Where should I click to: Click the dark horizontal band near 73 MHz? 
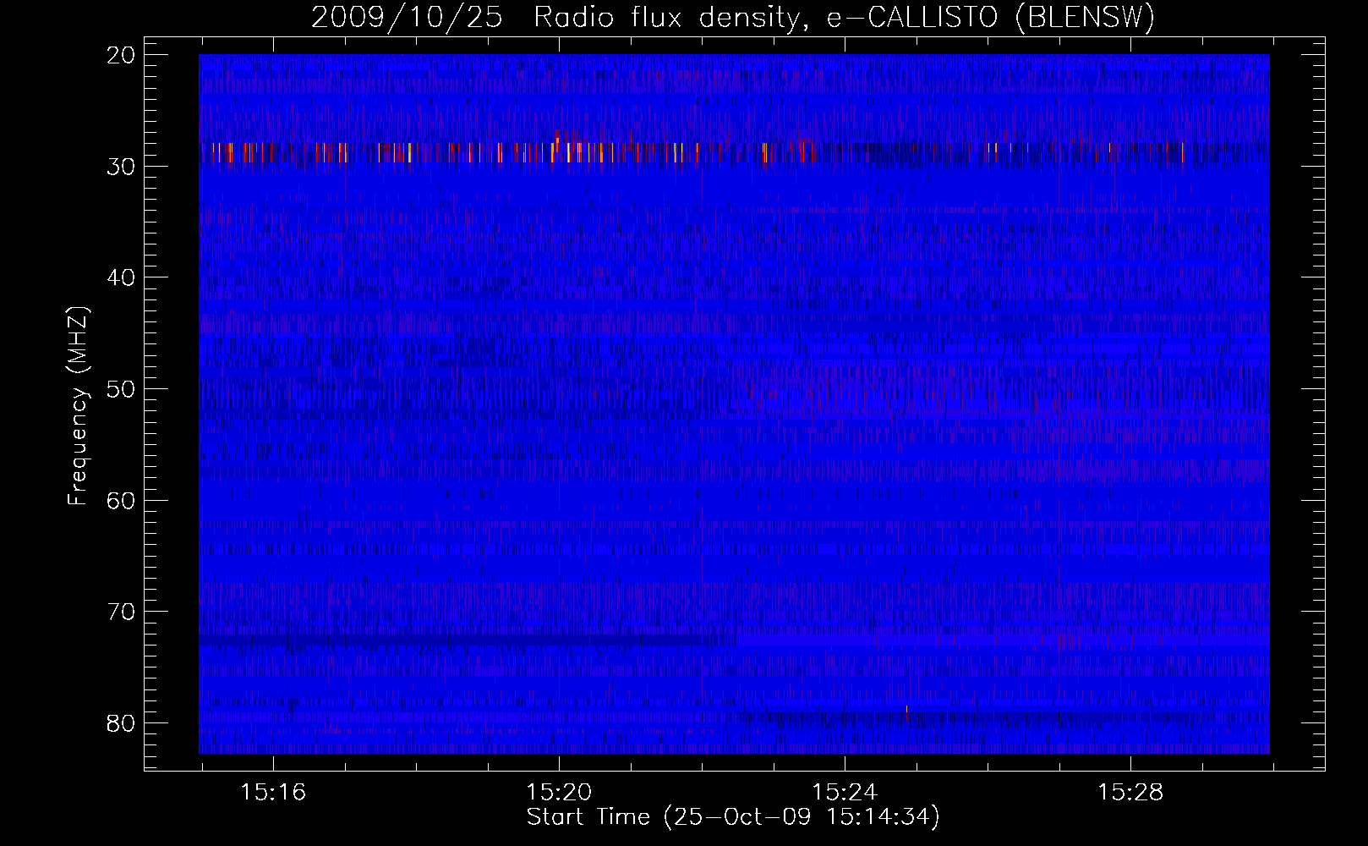click(x=468, y=641)
